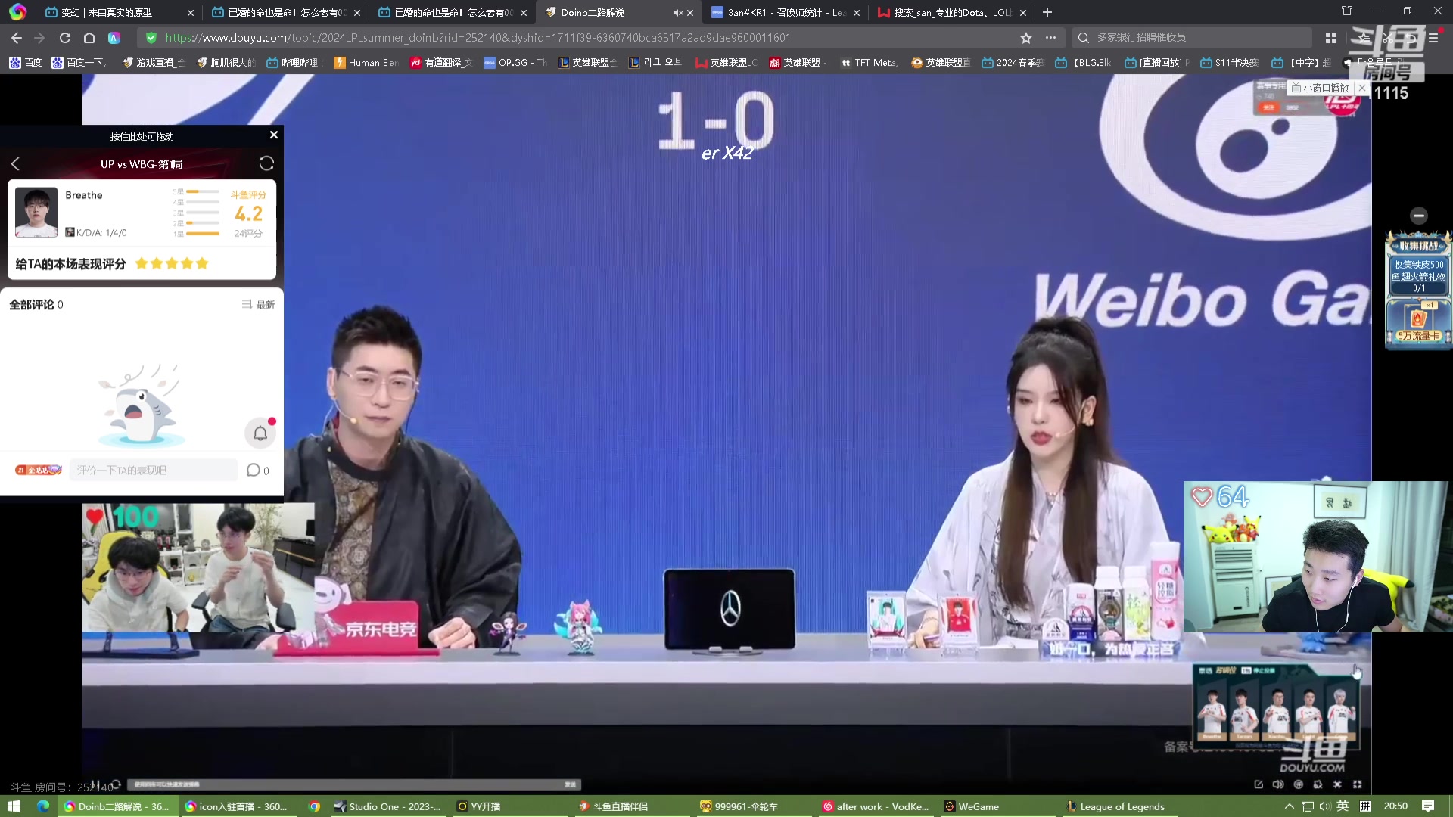Go to browser home page
Screen dimensions: 1453x817
[89, 38]
